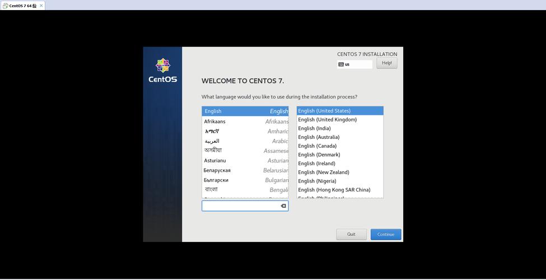
Task: Select the CentOS 7 64 VM tab
Action: click(21, 6)
